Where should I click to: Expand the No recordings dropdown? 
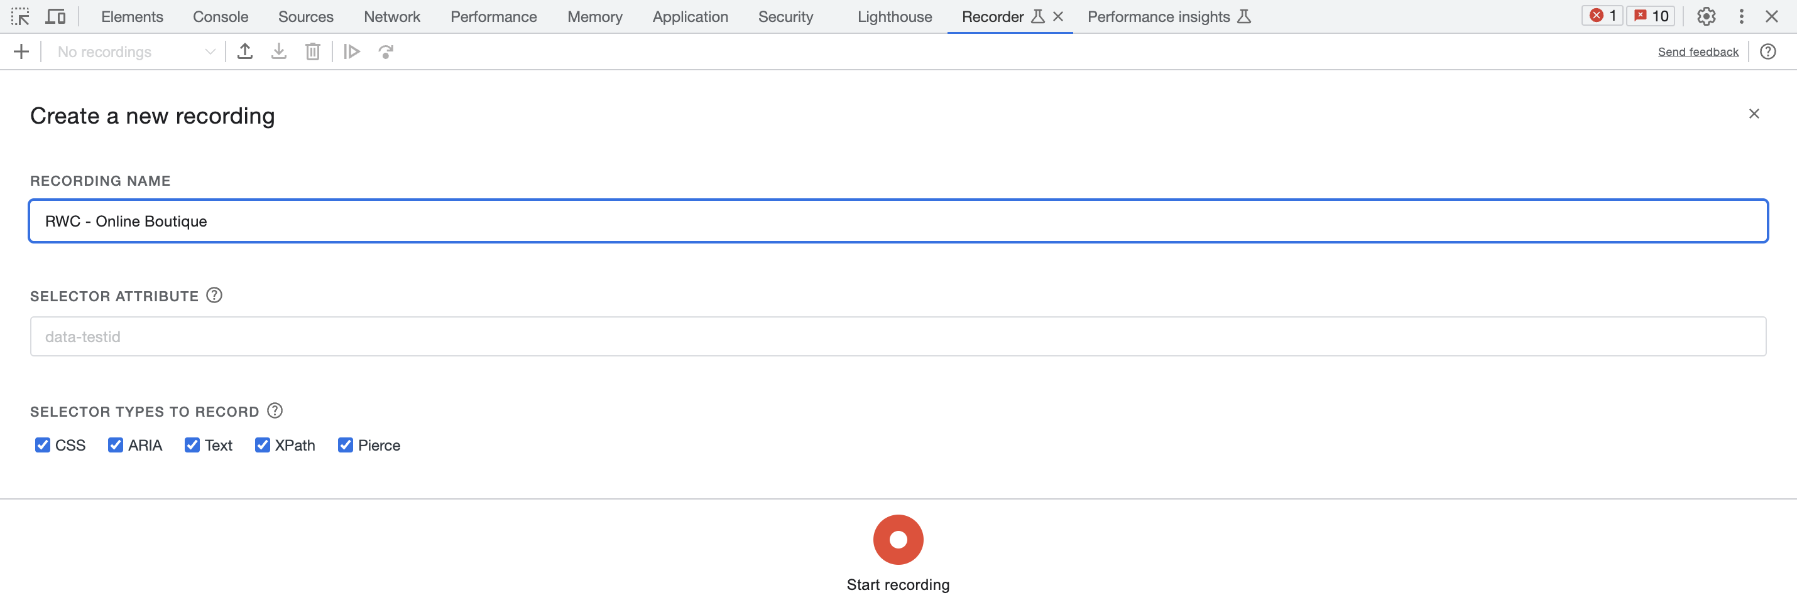point(136,51)
